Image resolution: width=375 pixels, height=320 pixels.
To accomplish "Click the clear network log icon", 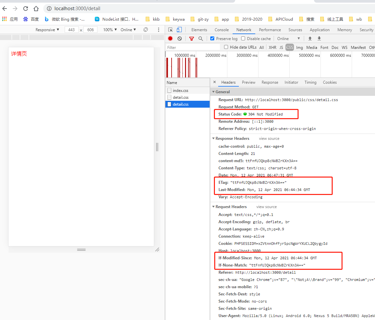I will tap(179, 39).
